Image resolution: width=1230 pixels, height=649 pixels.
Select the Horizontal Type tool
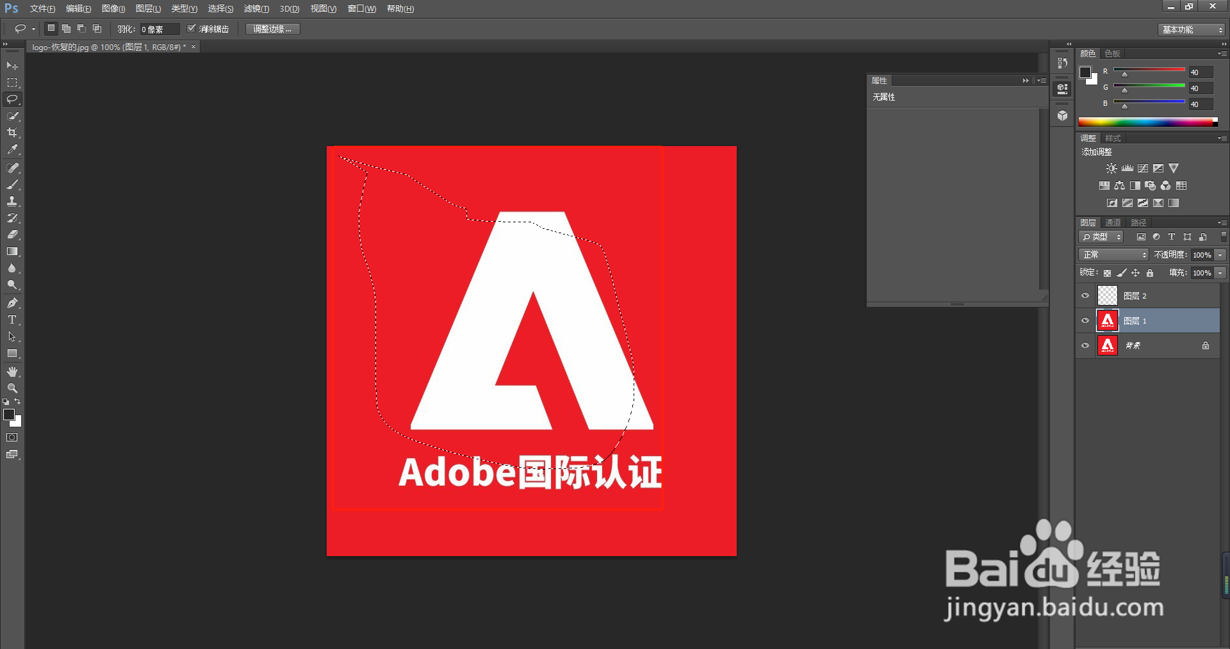tap(12, 320)
